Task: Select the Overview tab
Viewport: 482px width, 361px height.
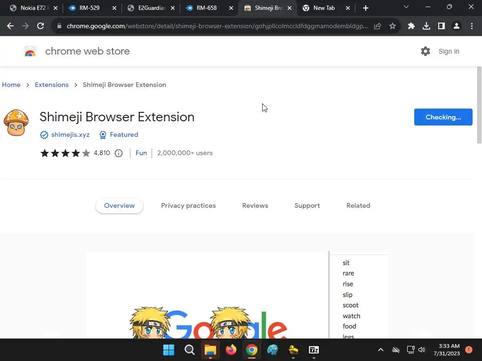Action: coord(119,206)
